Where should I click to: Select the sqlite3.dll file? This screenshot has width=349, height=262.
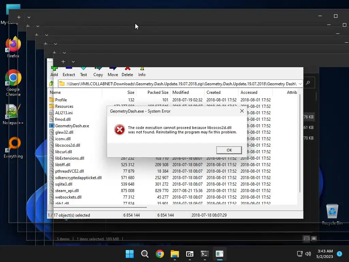click(64, 184)
